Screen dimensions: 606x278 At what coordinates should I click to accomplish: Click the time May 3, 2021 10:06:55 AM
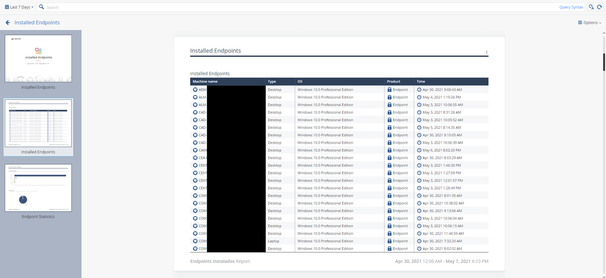(x=442, y=105)
